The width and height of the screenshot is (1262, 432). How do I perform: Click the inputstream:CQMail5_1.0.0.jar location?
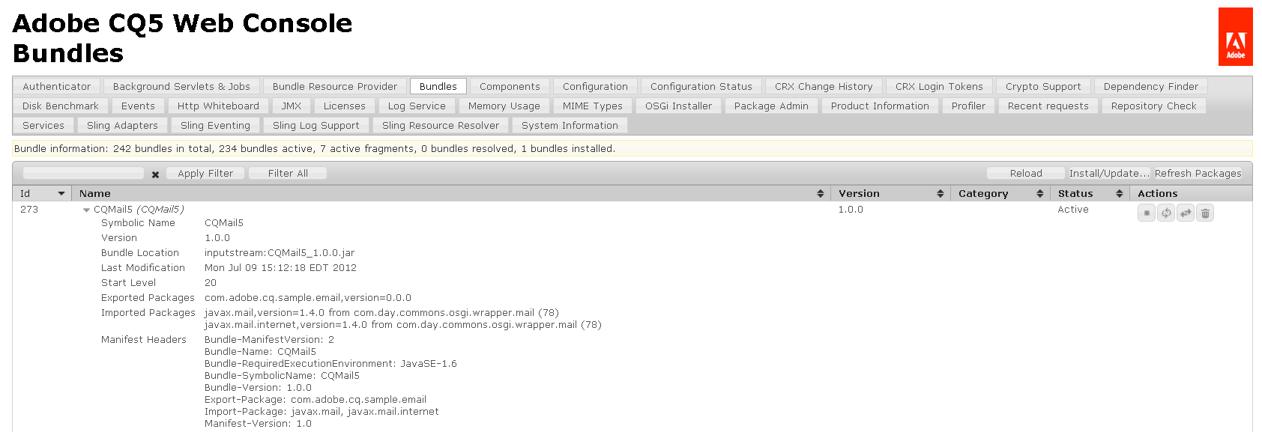(x=280, y=253)
